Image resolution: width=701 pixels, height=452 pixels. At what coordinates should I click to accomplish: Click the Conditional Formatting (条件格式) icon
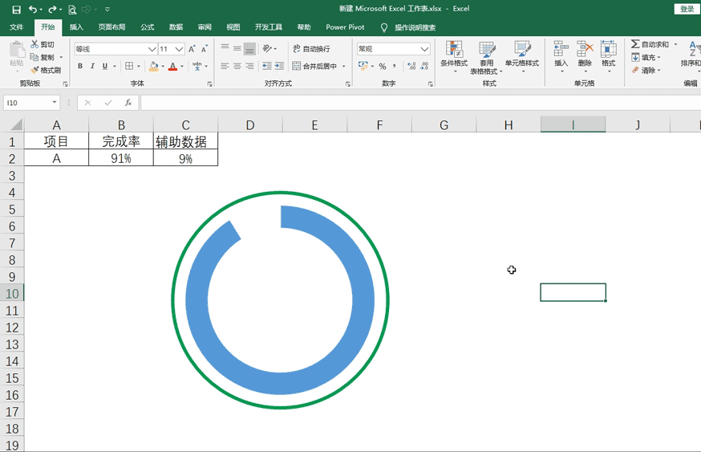point(454,49)
